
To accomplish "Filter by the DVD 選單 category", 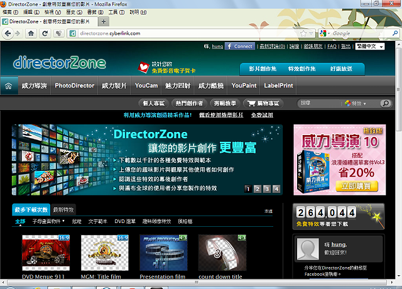I will click(x=125, y=221).
